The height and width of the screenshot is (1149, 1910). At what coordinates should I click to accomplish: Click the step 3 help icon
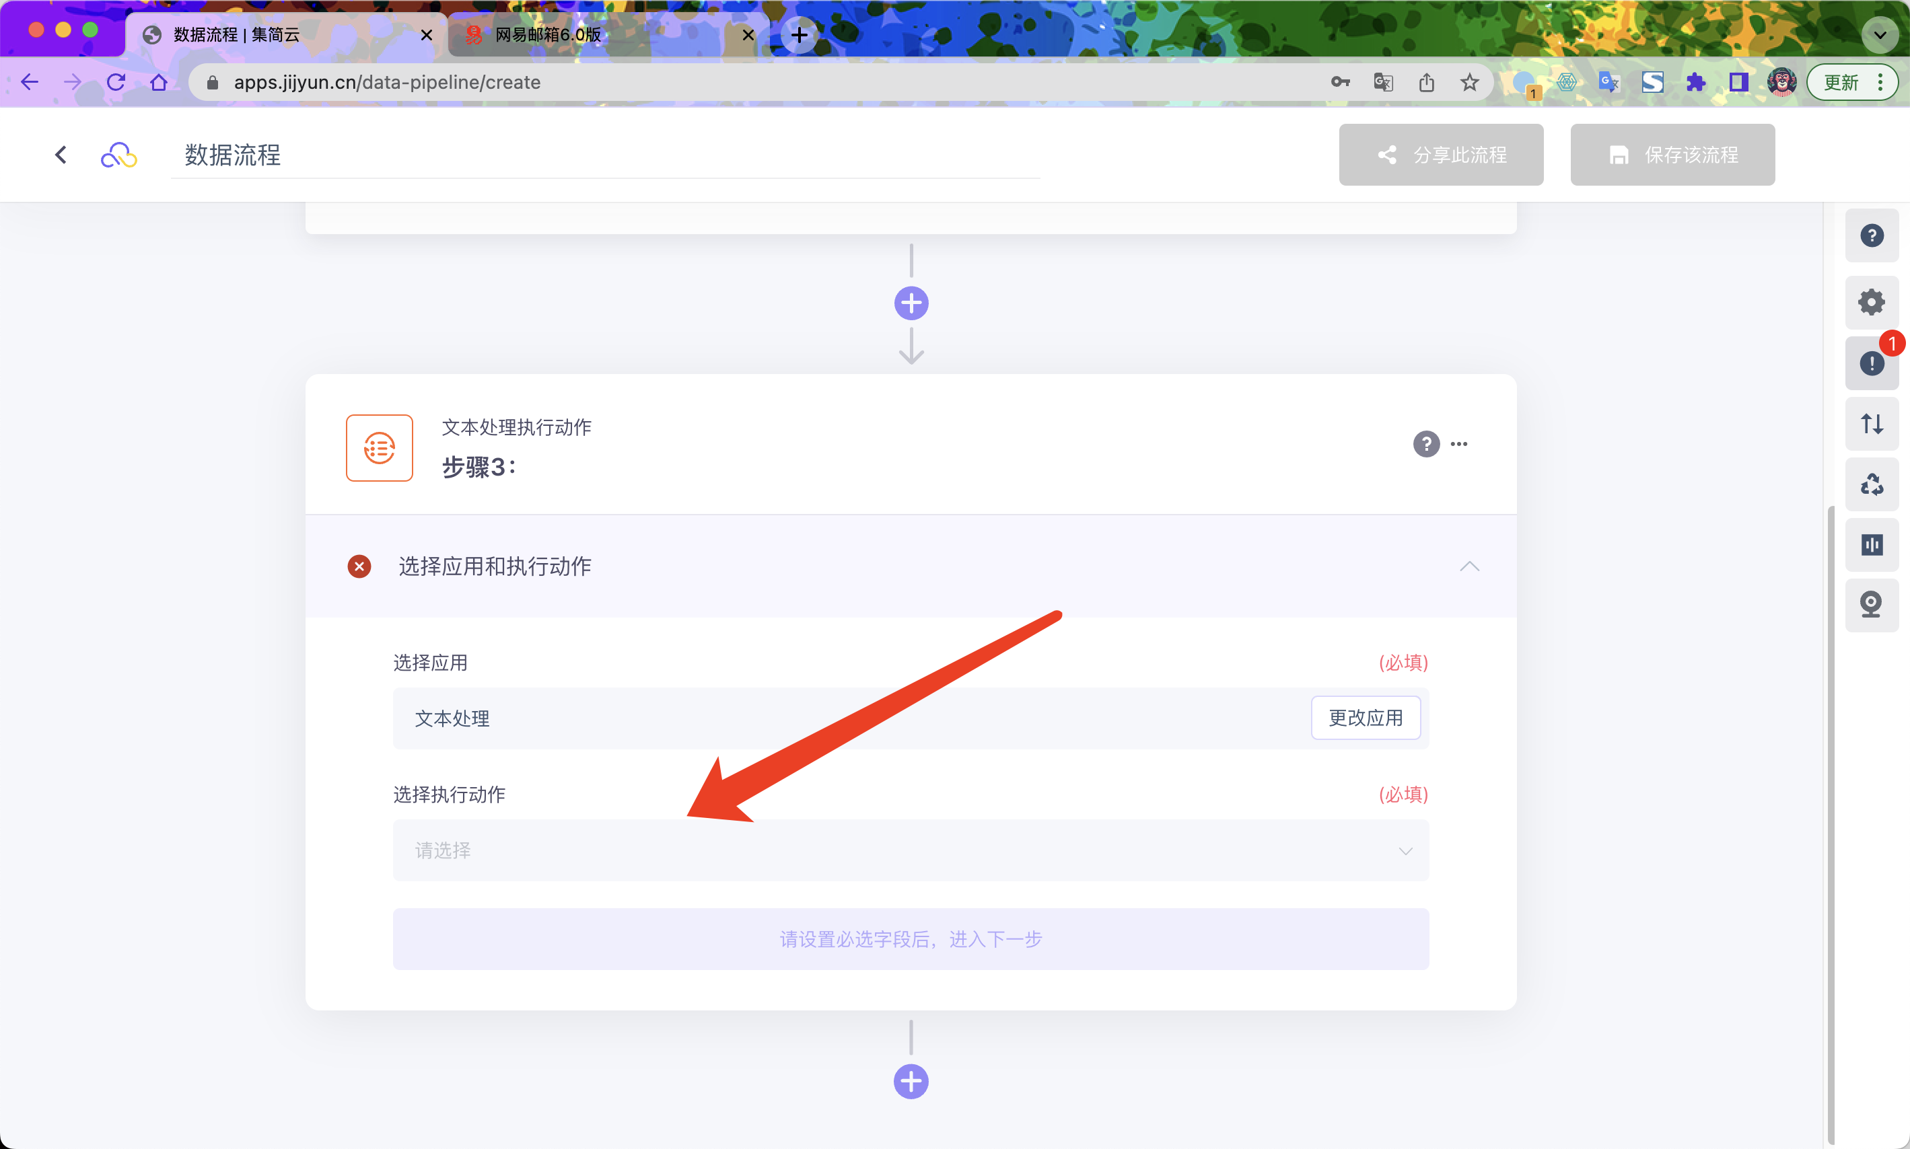[1425, 443]
